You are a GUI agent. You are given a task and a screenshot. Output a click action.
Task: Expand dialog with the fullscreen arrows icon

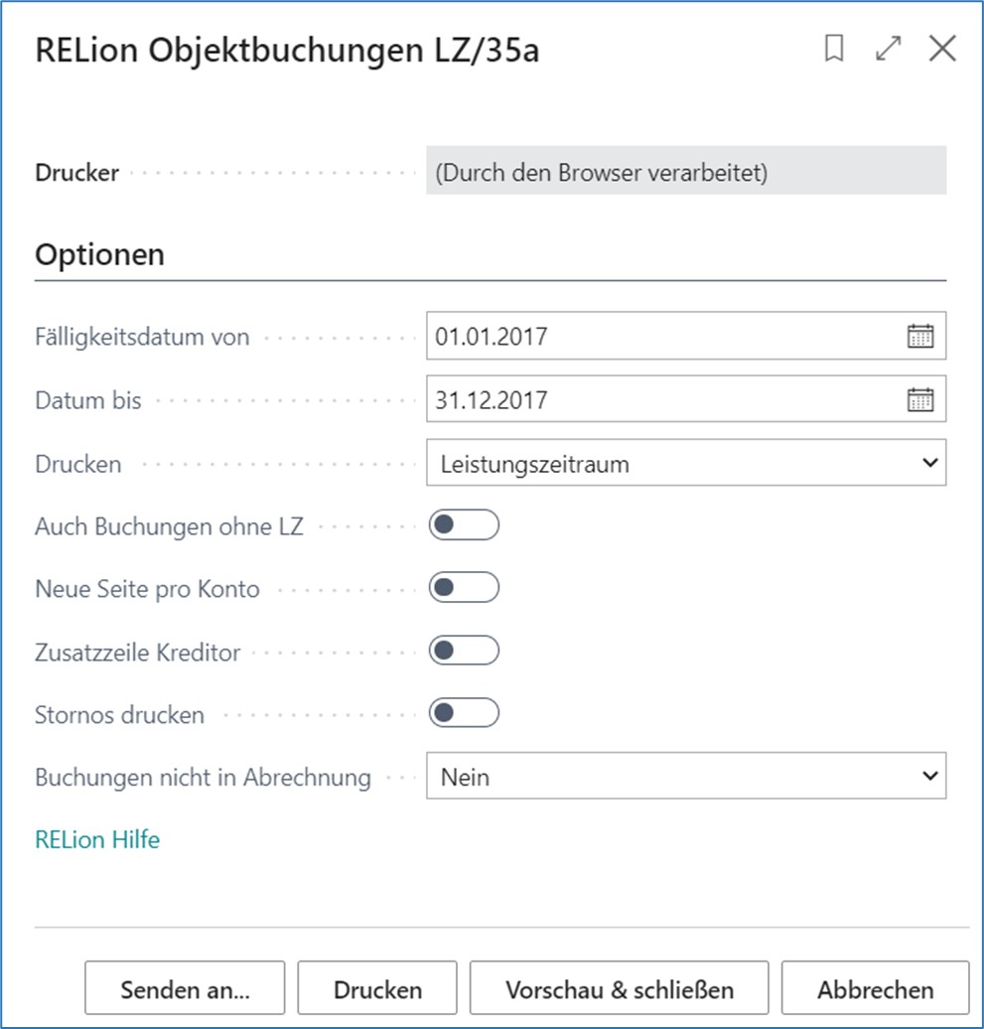888,50
